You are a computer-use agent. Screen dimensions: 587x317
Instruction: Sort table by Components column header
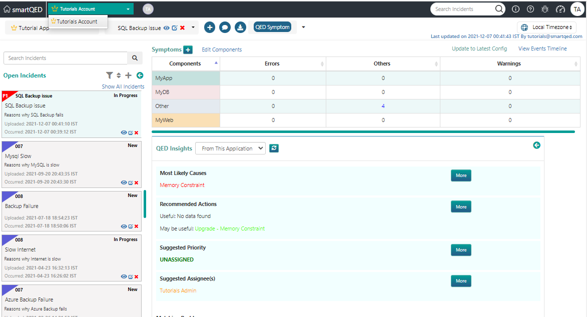coord(185,63)
